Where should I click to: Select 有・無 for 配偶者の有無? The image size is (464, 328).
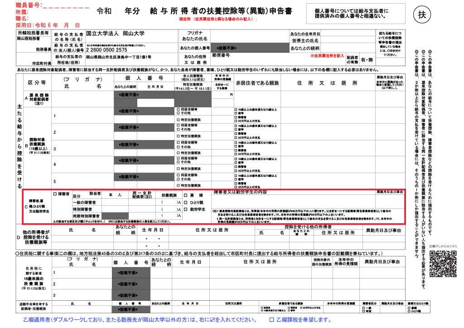[x=367, y=60]
